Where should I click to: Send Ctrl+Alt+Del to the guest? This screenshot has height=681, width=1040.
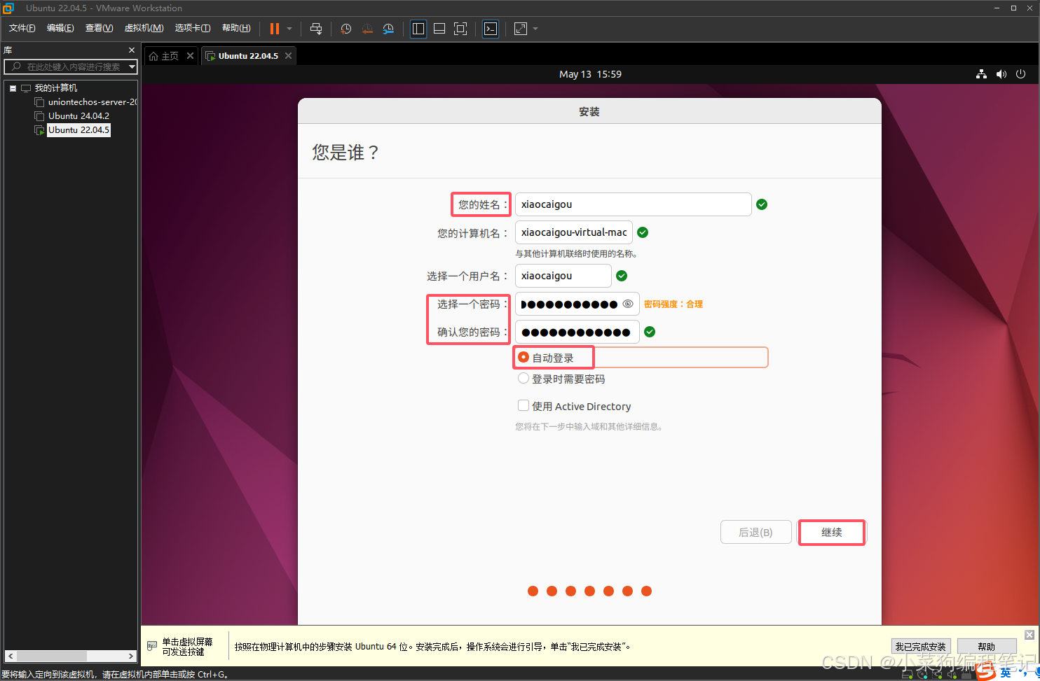[316, 29]
